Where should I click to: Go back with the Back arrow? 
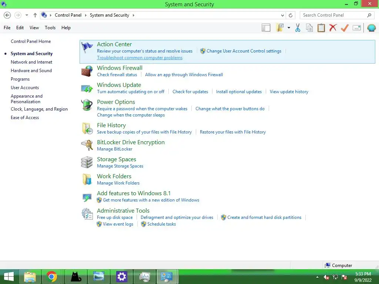pyautogui.click(x=7, y=15)
